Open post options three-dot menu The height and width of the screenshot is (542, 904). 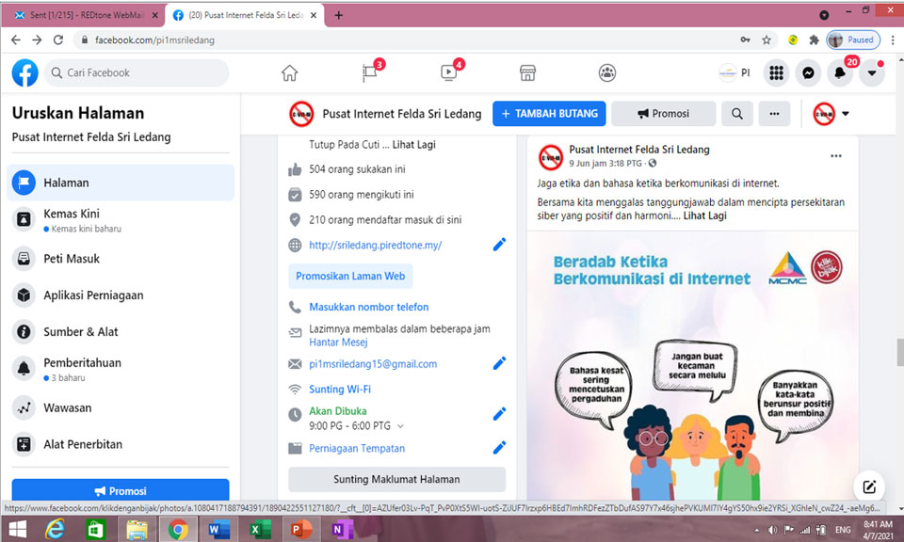coord(835,156)
